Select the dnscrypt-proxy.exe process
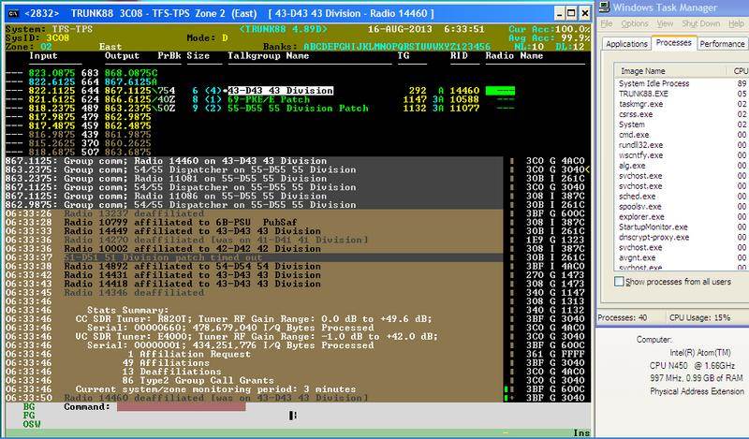The image size is (749, 439). [x=682, y=238]
